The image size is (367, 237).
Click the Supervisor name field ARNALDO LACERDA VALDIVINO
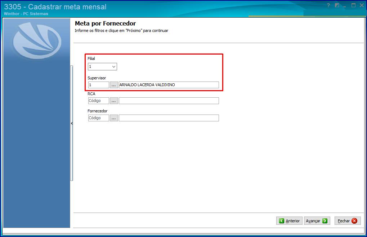tap(169, 85)
